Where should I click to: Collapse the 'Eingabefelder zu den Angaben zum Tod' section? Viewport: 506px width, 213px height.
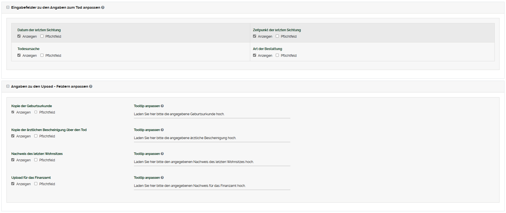pos(8,8)
